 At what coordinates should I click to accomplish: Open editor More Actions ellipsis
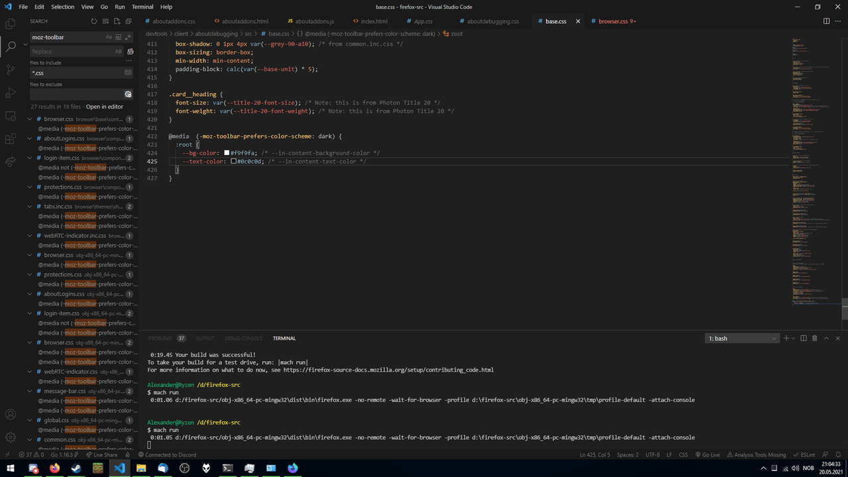839,21
